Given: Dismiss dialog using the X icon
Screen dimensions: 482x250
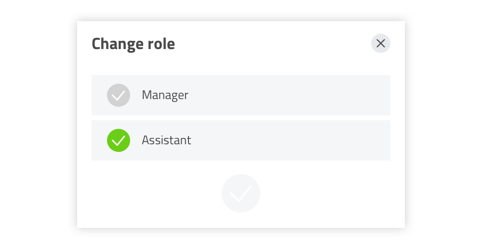Looking at the screenshot, I should coord(381,43).
